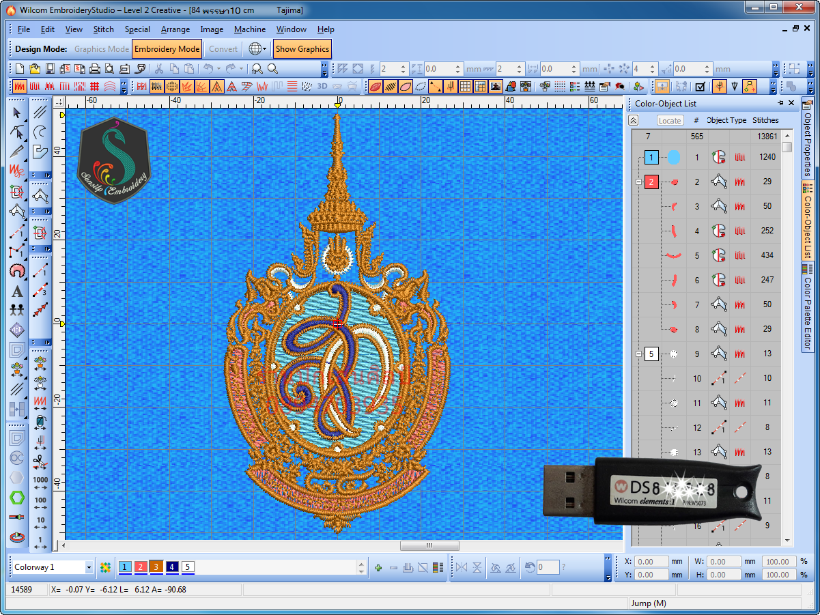Click the undo arrow icon
Image resolution: width=820 pixels, height=615 pixels.
tap(208, 69)
